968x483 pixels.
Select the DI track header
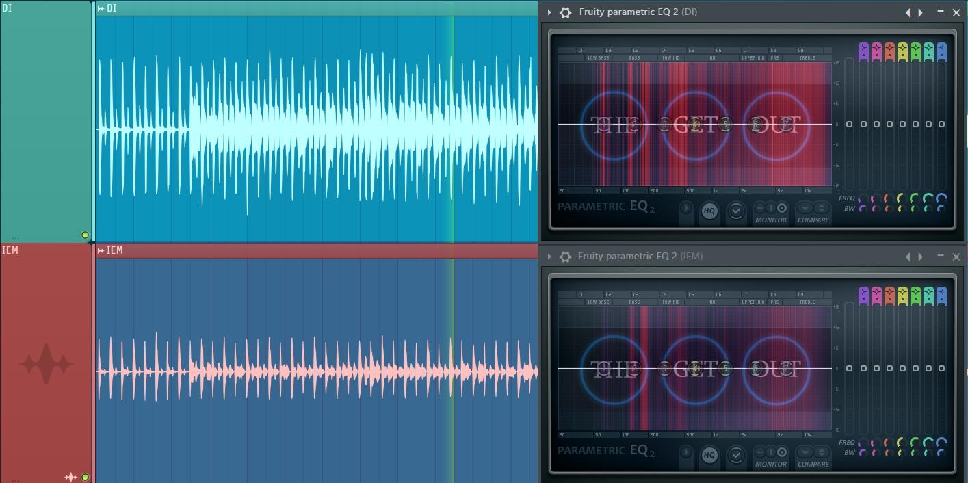[x=46, y=121]
